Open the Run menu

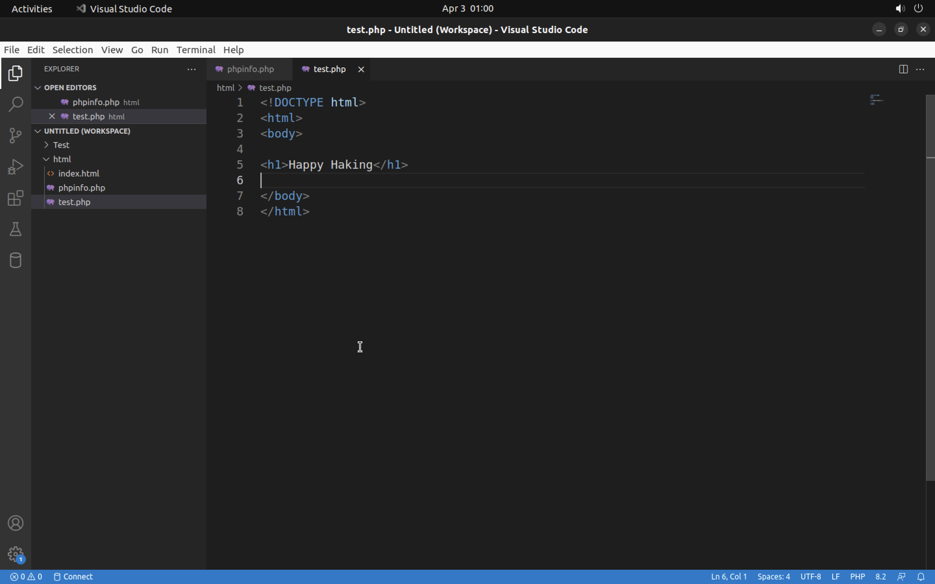pos(160,50)
